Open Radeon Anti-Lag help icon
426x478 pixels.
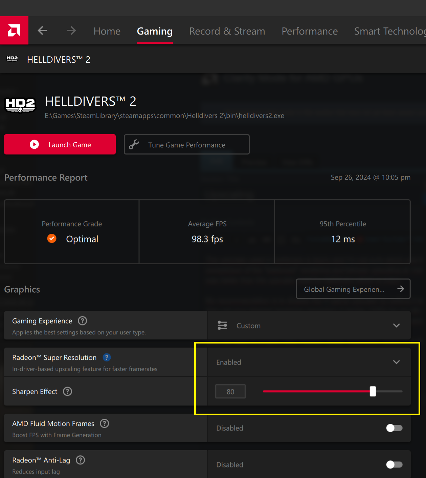pos(80,460)
